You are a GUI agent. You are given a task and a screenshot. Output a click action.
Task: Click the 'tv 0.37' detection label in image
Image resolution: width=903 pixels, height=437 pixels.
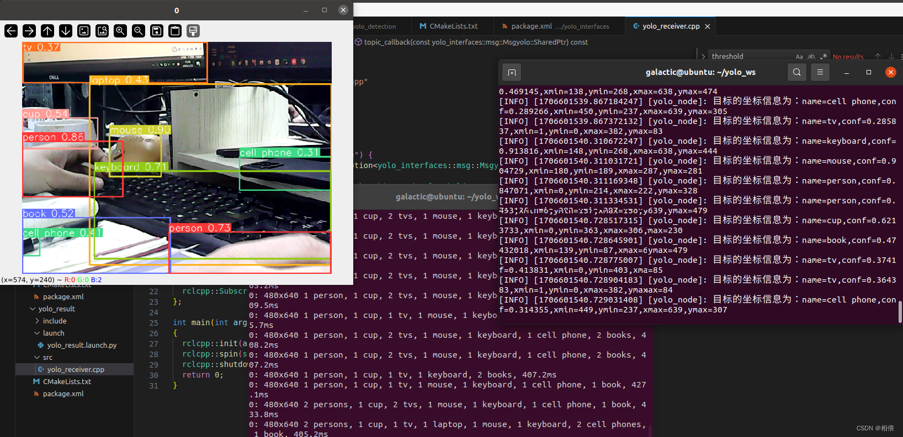coord(41,47)
